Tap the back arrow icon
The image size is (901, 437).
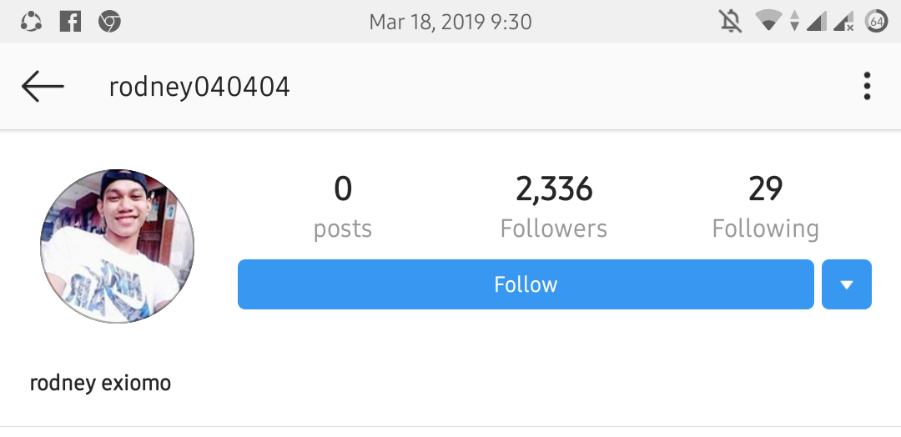(x=43, y=87)
